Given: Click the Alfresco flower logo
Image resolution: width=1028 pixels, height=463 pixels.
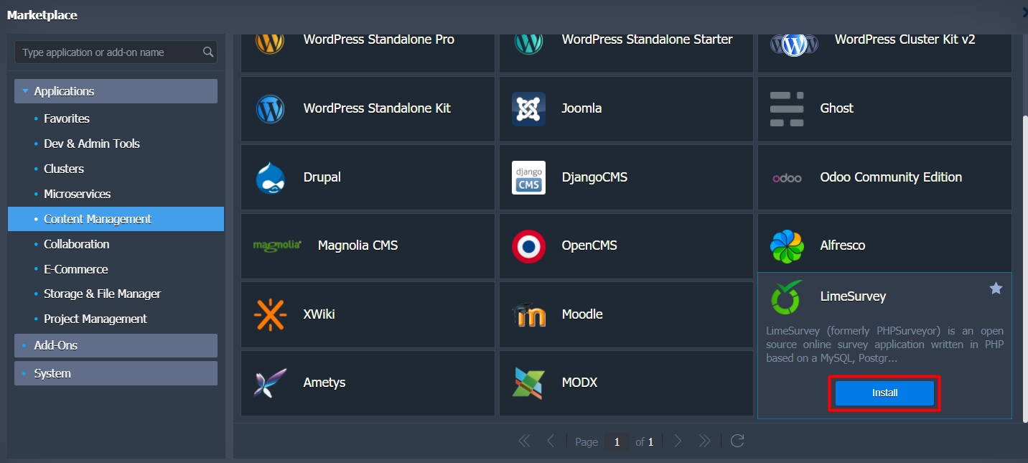Looking at the screenshot, I should point(787,246).
